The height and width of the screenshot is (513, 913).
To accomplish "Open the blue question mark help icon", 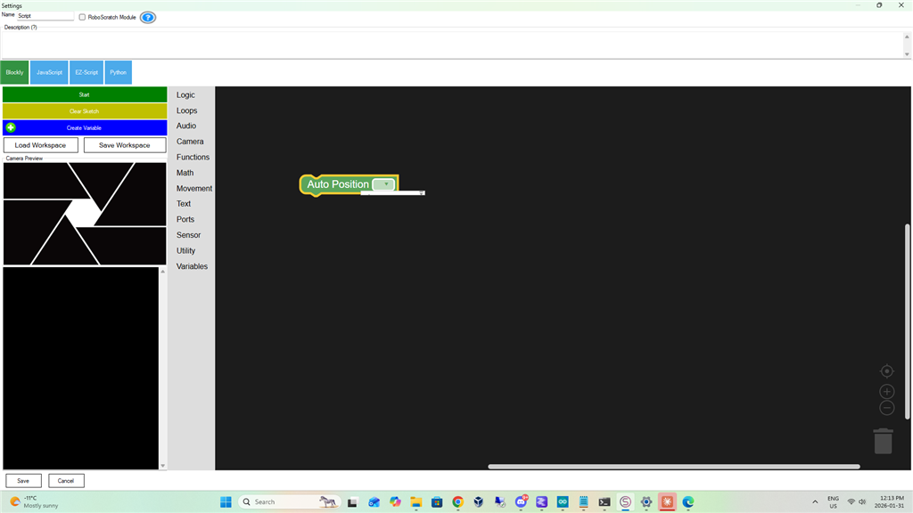I will [147, 17].
